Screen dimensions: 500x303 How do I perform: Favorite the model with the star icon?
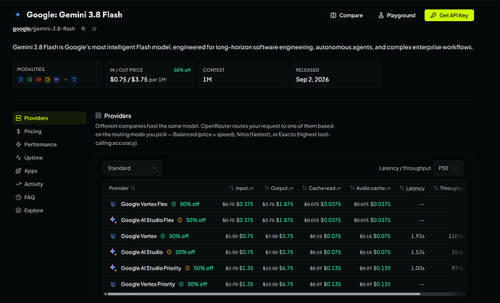pyautogui.click(x=94, y=29)
